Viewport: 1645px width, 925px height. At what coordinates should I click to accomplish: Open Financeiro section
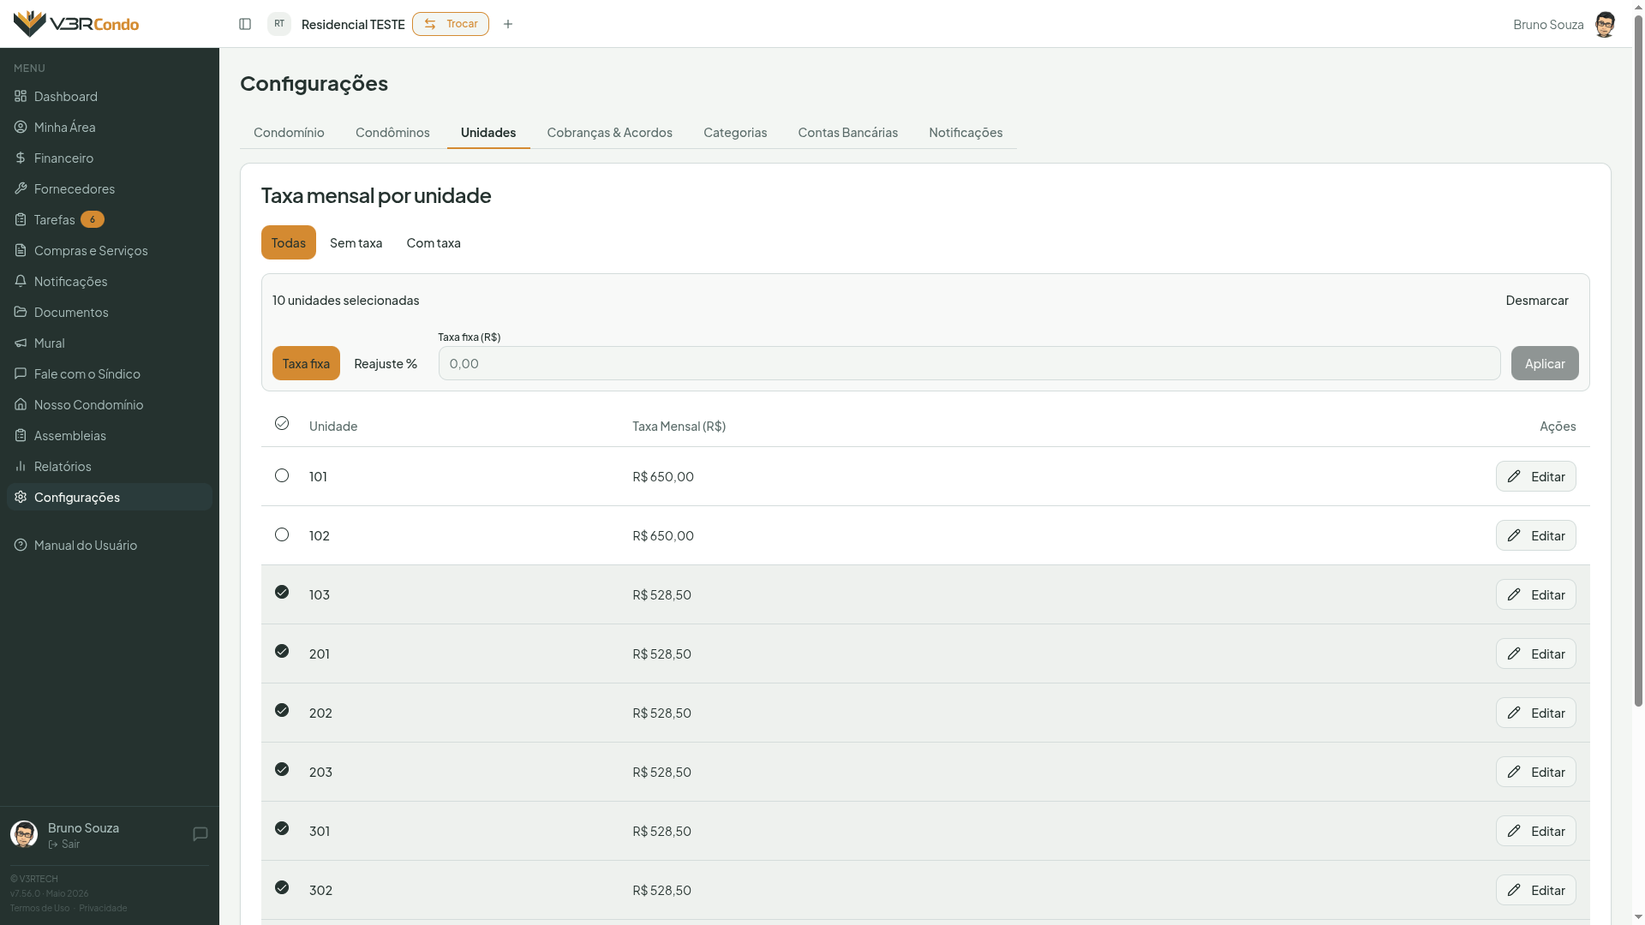pos(110,158)
